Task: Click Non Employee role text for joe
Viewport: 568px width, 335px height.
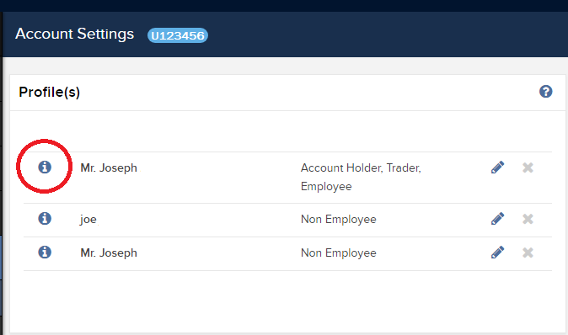Action: coord(339,219)
